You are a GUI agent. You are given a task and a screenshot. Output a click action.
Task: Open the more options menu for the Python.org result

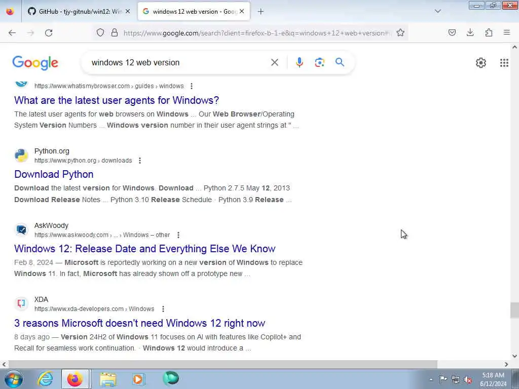[x=140, y=161]
